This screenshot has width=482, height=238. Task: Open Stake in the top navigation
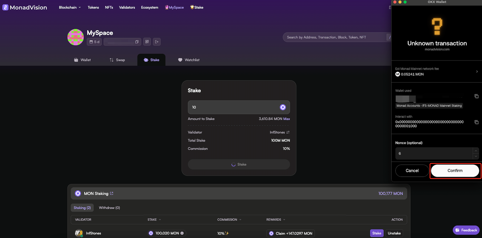[197, 7]
